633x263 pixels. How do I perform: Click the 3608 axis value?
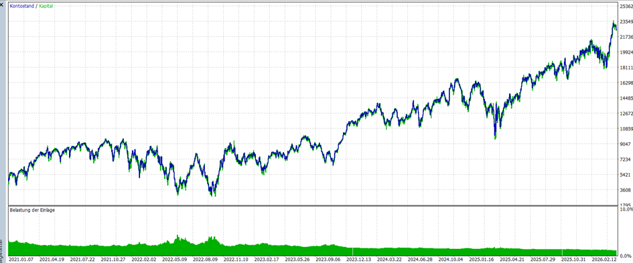point(626,191)
